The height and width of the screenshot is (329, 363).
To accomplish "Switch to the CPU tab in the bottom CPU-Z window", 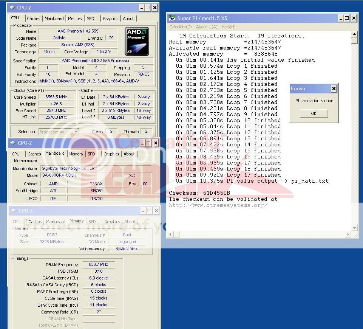I will click(17, 222).
